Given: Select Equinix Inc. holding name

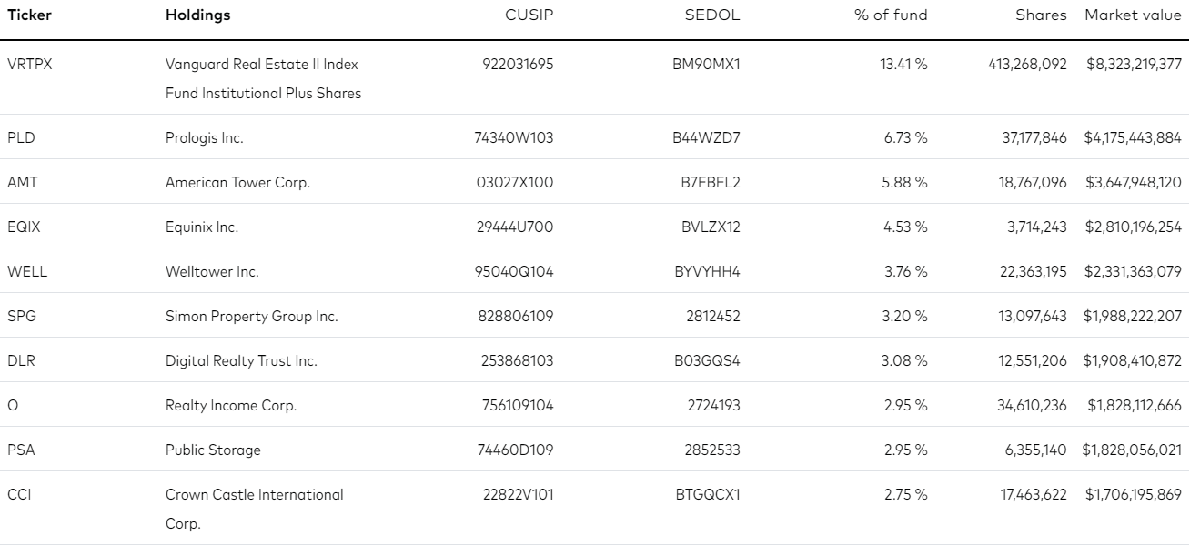Looking at the screenshot, I should (201, 227).
